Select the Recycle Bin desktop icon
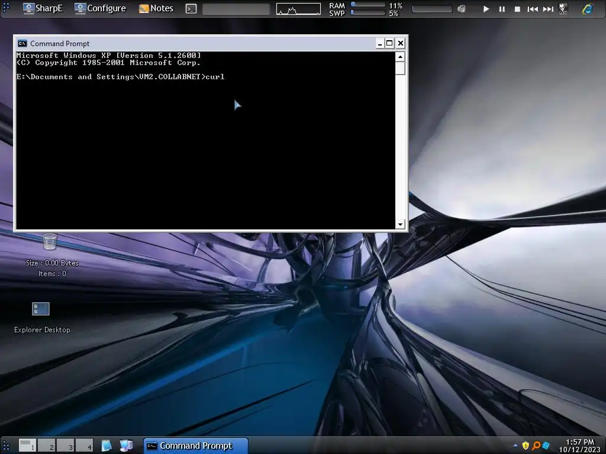Viewport: 606px width, 454px height. coord(50,242)
